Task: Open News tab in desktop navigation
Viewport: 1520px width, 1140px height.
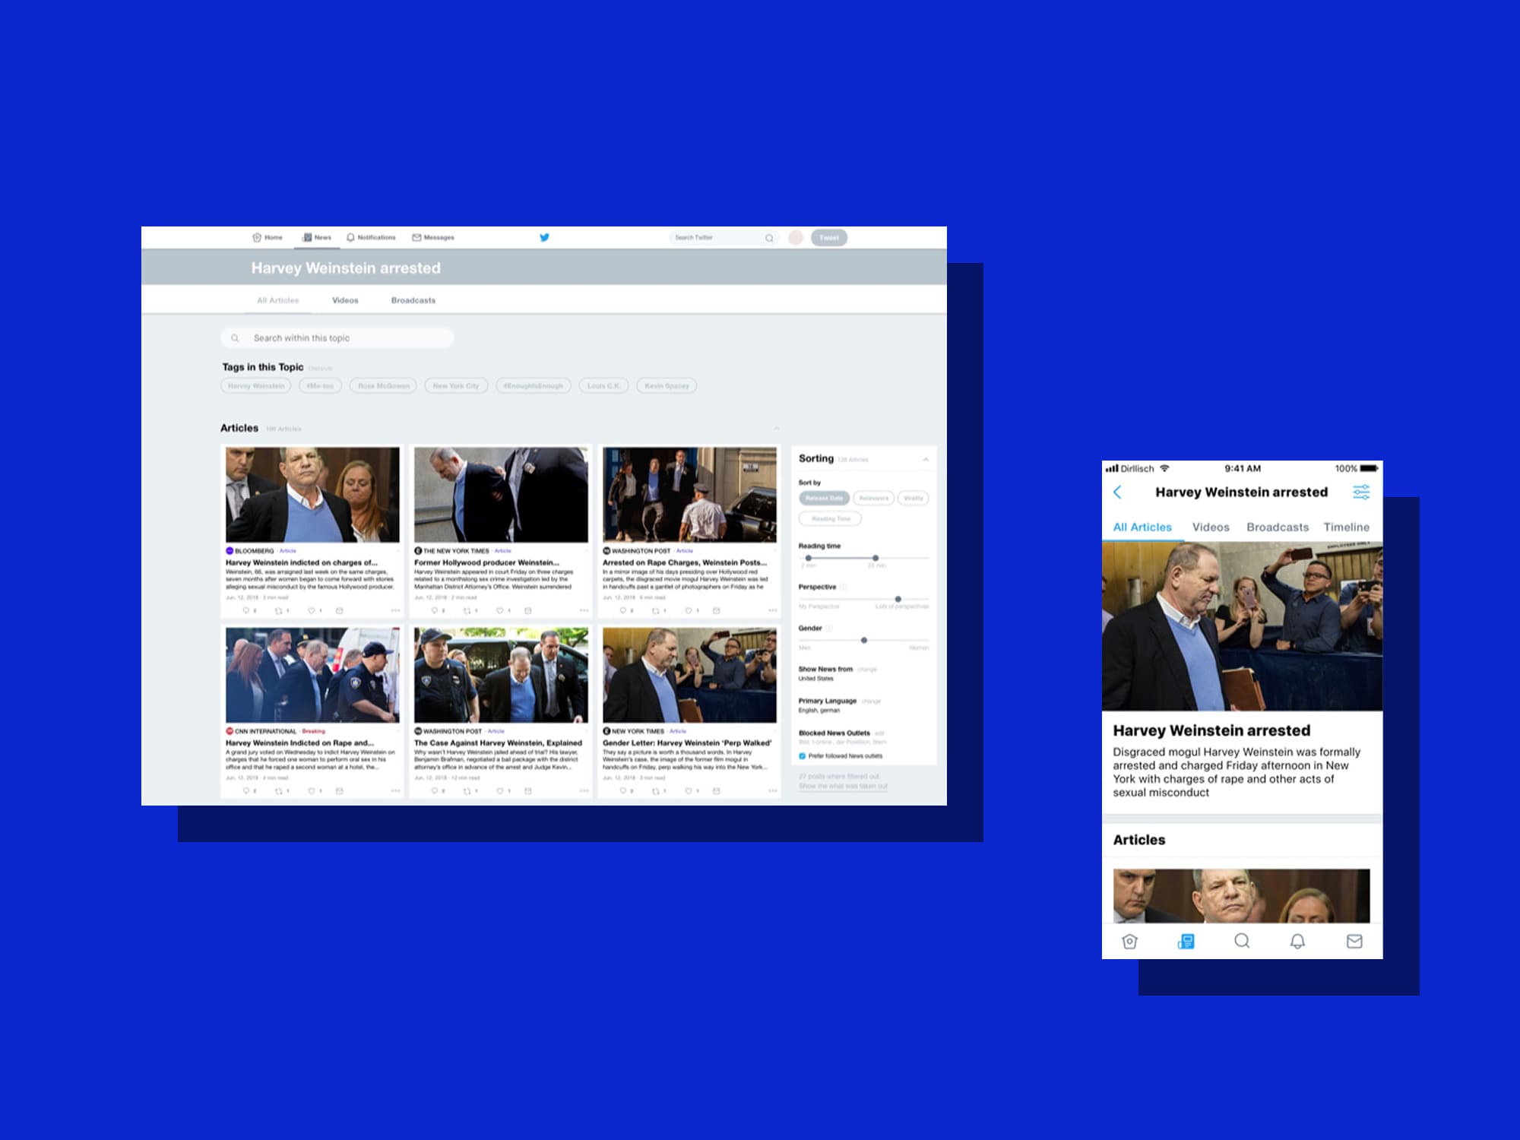Action: click(x=317, y=237)
